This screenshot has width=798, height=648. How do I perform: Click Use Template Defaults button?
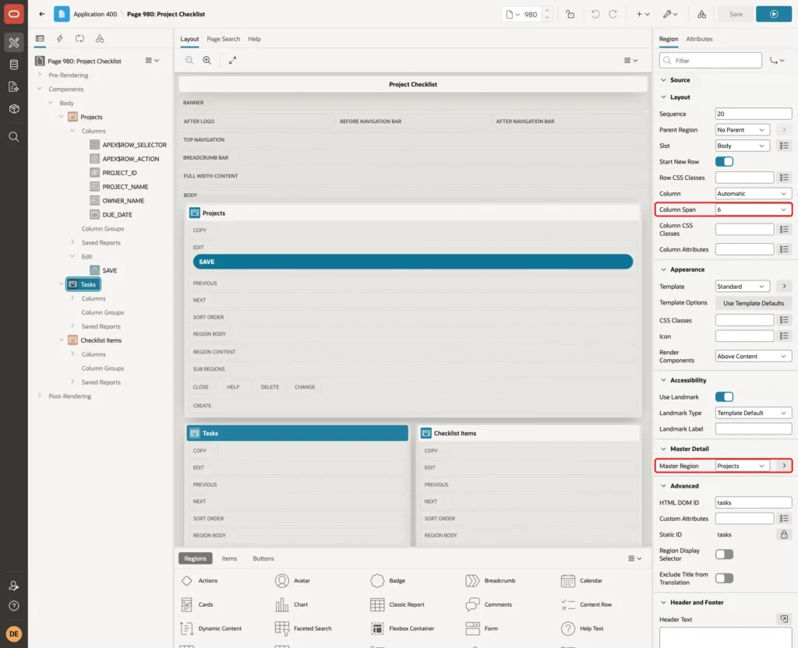[x=754, y=303]
